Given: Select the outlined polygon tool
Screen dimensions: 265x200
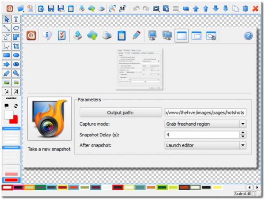Looking at the screenshot, I should point(7,37).
